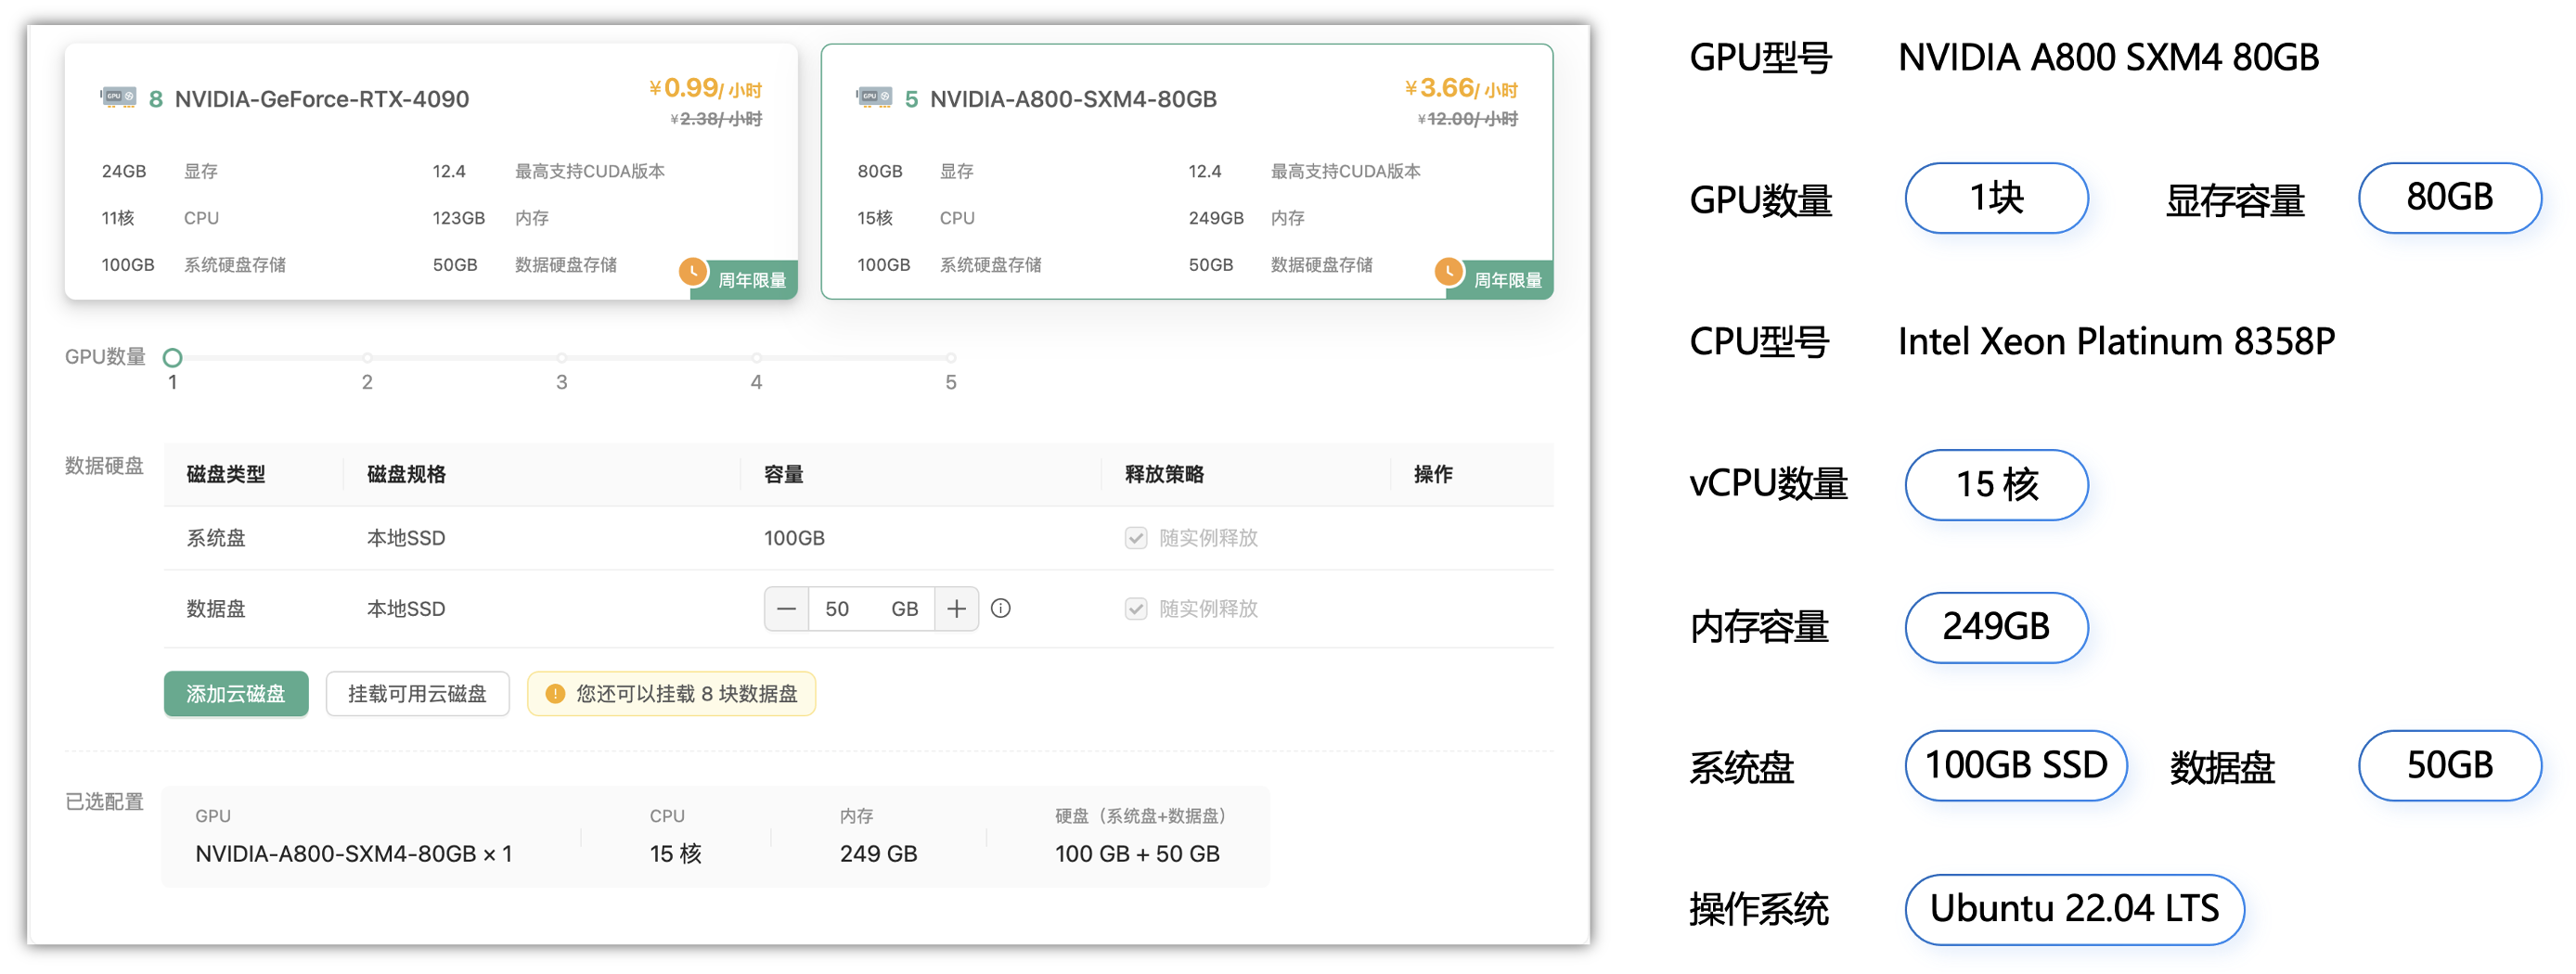The image size is (2576, 974).
Task: Click the struck-through ¥12.00/小时 price
Action: [1467, 119]
